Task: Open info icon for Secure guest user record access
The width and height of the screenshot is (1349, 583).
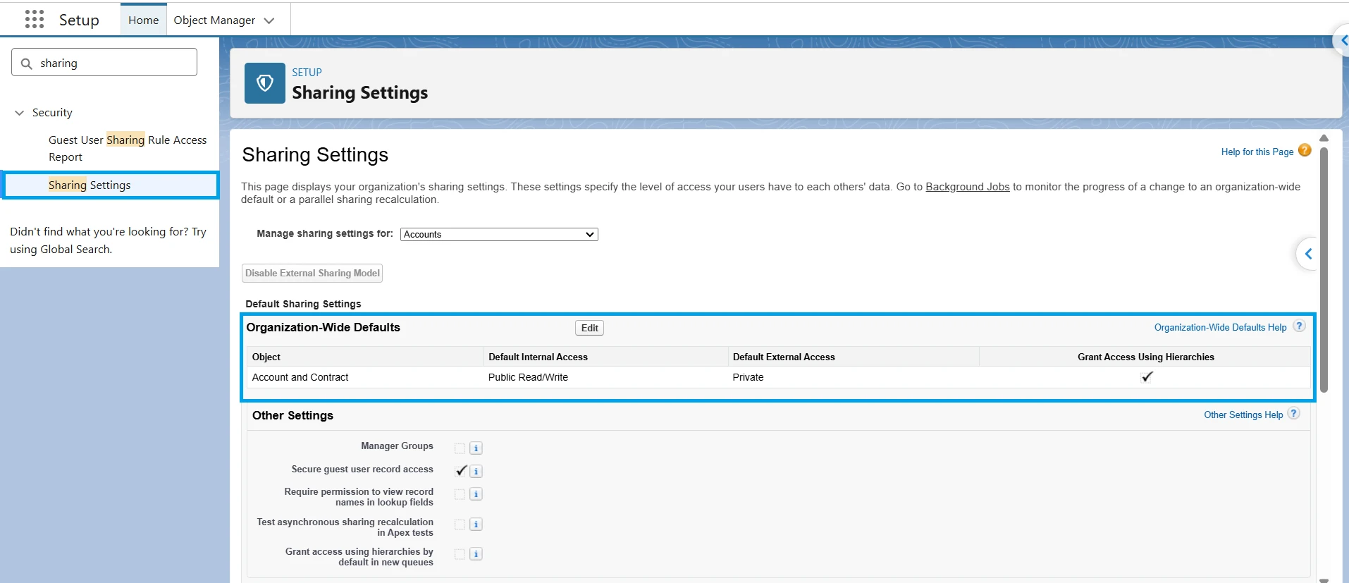Action: pyautogui.click(x=476, y=472)
